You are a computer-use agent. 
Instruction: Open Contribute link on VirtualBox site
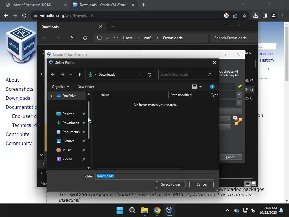click(17, 134)
